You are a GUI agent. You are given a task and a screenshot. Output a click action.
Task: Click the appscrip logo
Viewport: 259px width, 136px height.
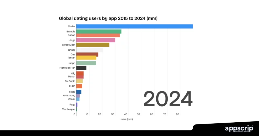pos(239,128)
